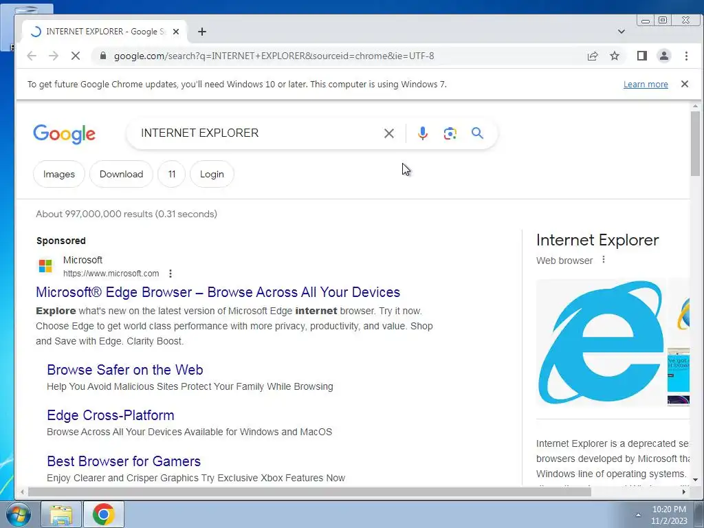Image resolution: width=704 pixels, height=528 pixels.
Task: Open the Learn more link
Action: coord(646,85)
